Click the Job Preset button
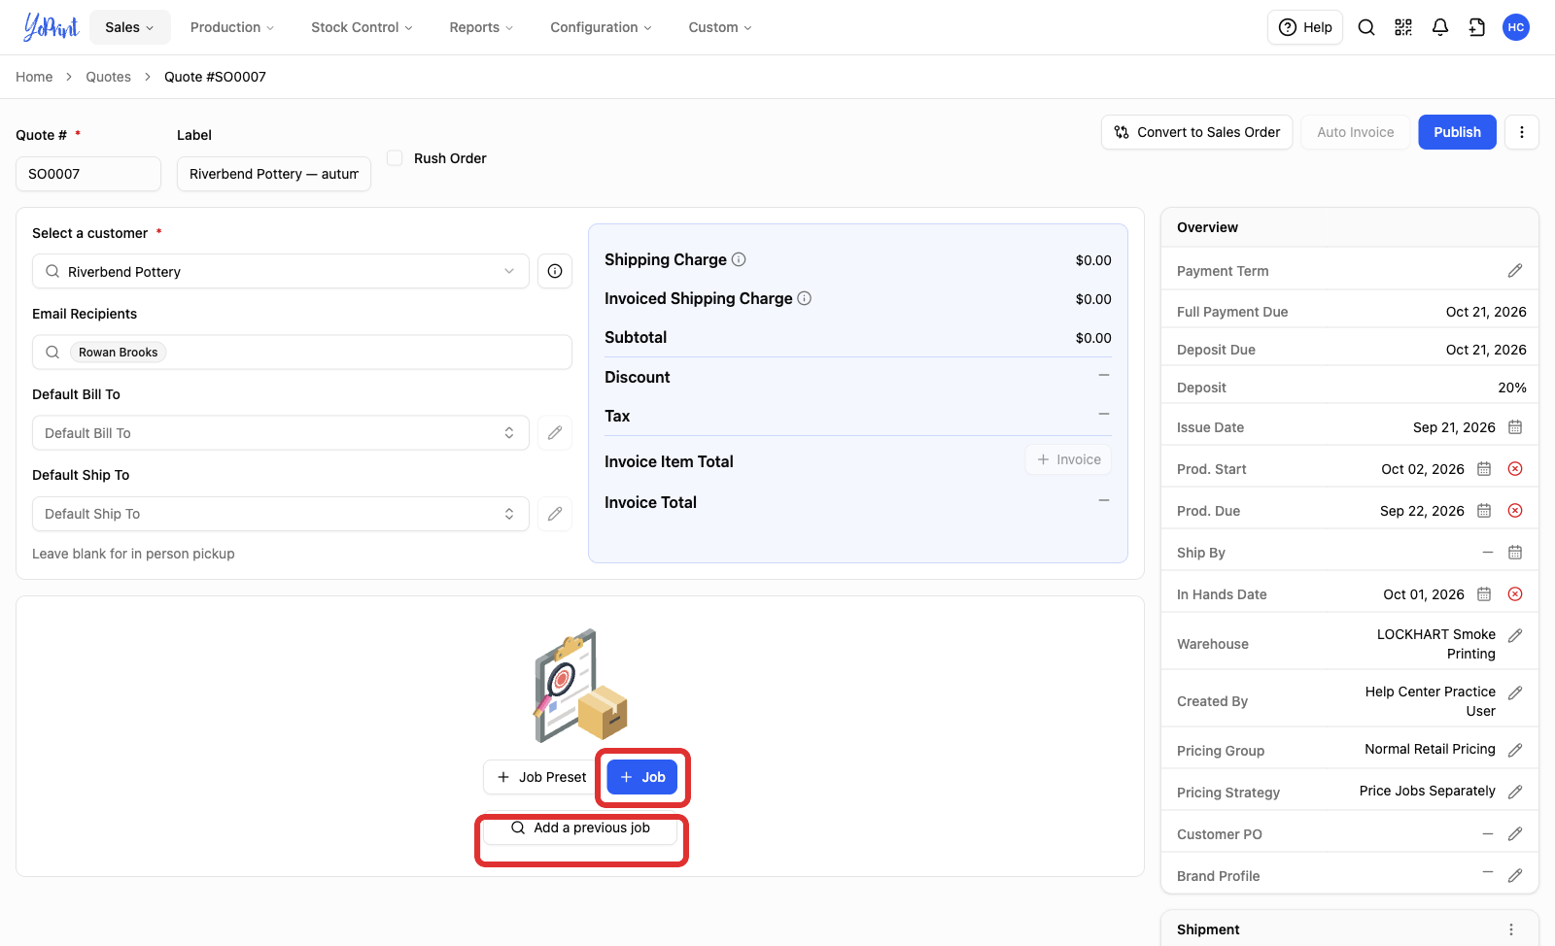The image size is (1555, 946). click(x=541, y=777)
